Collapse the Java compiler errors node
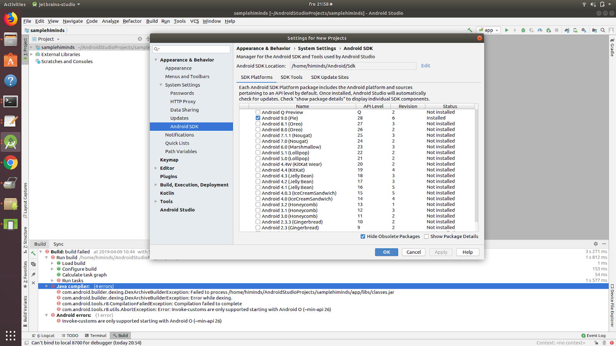The width and height of the screenshot is (616, 346). (47, 286)
